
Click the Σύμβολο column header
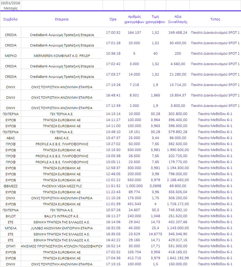[10, 19]
